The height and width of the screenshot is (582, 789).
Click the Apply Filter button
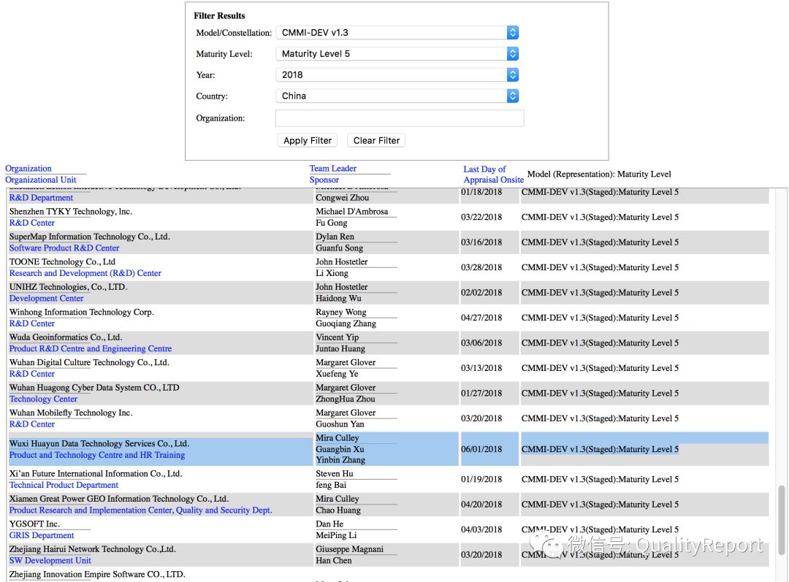pyautogui.click(x=308, y=140)
